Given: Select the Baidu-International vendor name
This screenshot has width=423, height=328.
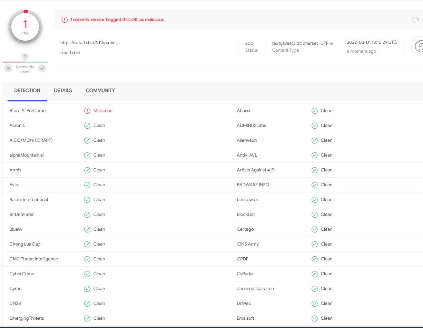Looking at the screenshot, I should [29, 200].
